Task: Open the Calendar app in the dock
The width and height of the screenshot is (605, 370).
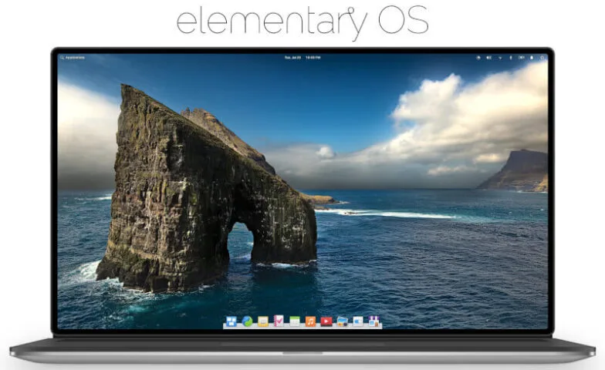Action: (295, 321)
